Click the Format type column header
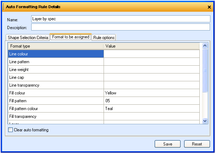The width and height of the screenshot is (215, 153). (56, 46)
